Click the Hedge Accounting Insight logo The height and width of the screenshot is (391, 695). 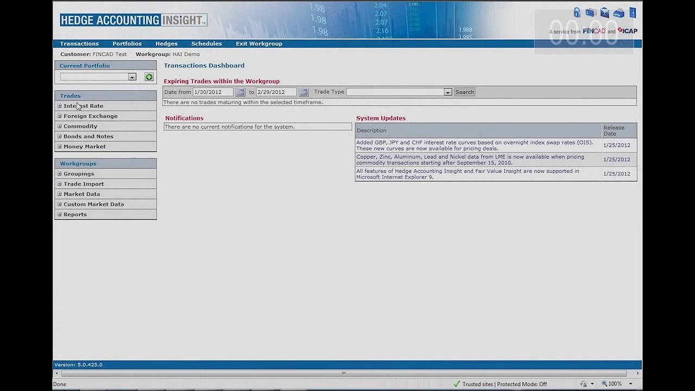[x=134, y=21]
